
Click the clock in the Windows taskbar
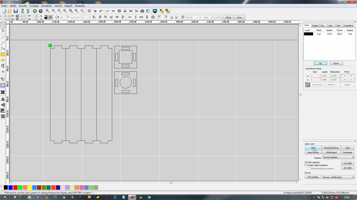347,197
